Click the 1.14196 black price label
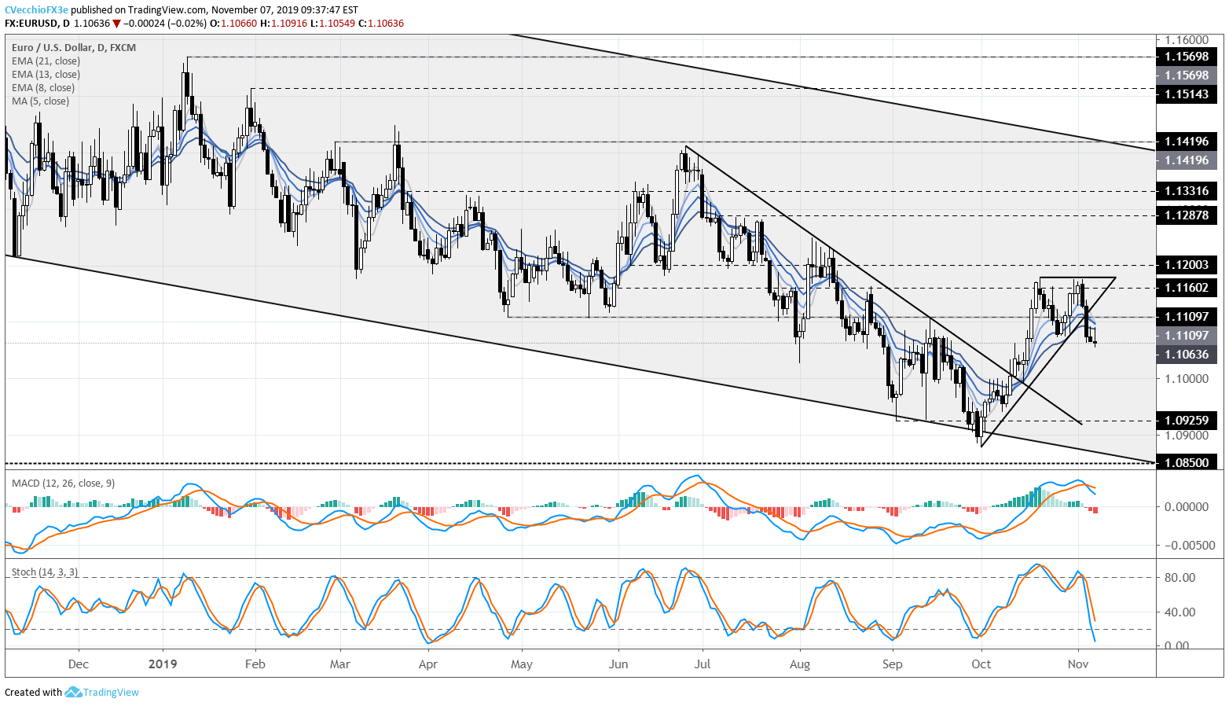The image size is (1229, 706). pyautogui.click(x=1187, y=142)
